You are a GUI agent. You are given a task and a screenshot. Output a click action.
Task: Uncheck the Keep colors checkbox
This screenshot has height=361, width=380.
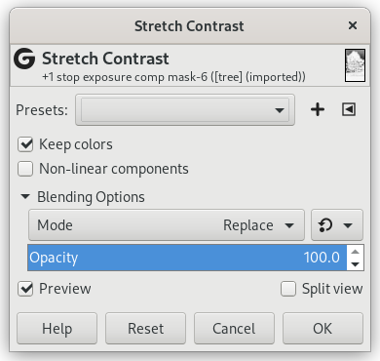click(25, 144)
